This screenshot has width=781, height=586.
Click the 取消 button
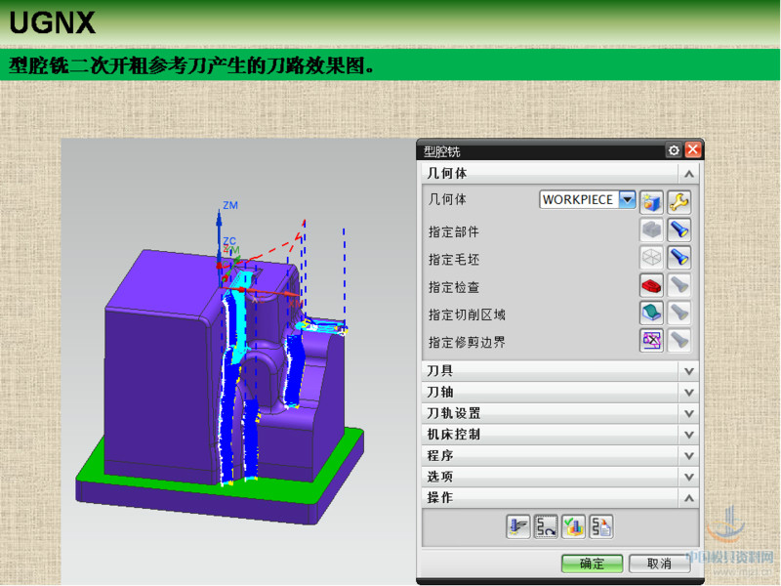[660, 564]
